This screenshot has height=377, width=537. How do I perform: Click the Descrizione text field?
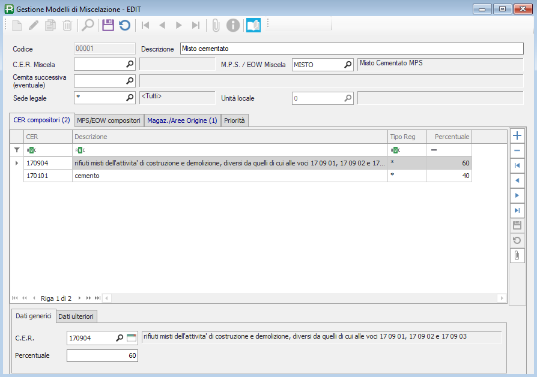(x=351, y=49)
